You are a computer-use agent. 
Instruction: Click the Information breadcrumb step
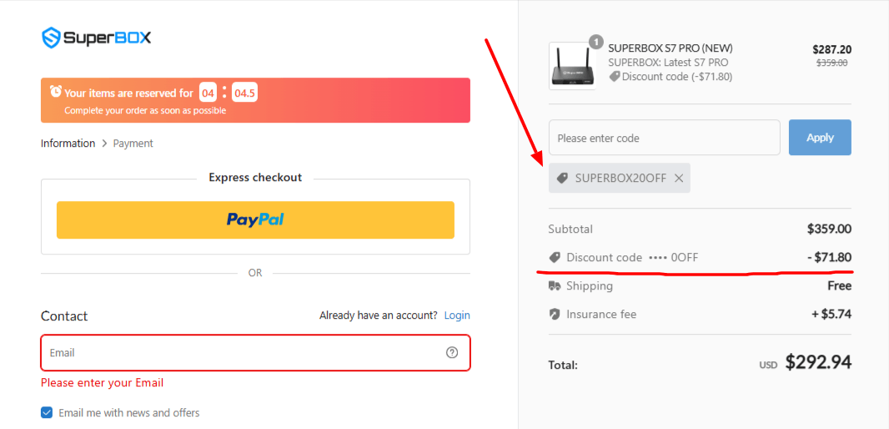[68, 144]
